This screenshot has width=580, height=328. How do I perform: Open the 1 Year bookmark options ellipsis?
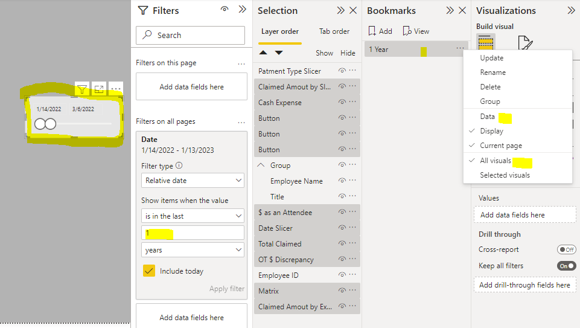click(460, 48)
